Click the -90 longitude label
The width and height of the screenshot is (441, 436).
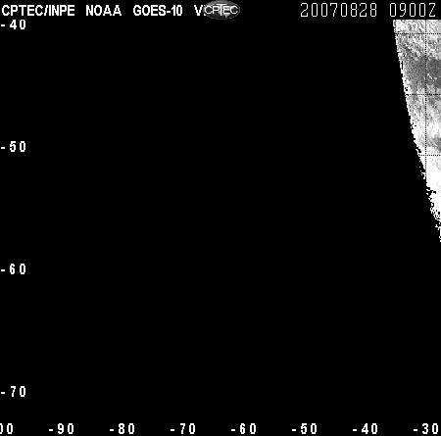(x=62, y=429)
